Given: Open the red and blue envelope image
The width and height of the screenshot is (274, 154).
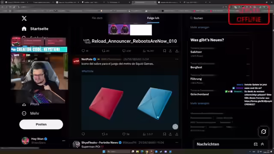Looking at the screenshot, I should pyautogui.click(x=130, y=103).
